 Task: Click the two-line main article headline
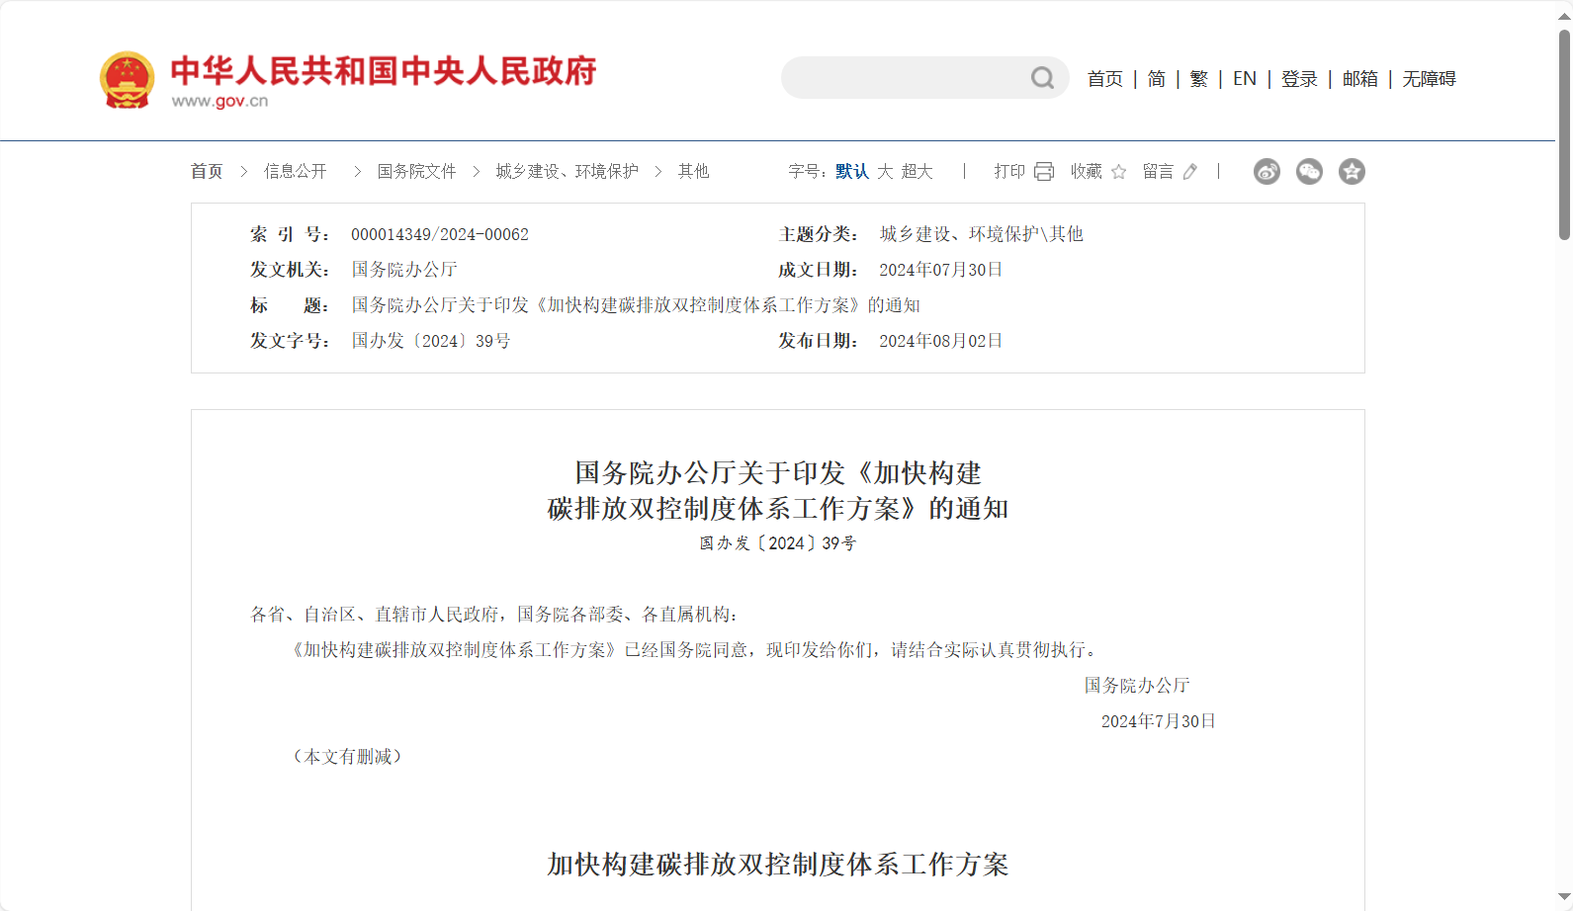click(778, 491)
